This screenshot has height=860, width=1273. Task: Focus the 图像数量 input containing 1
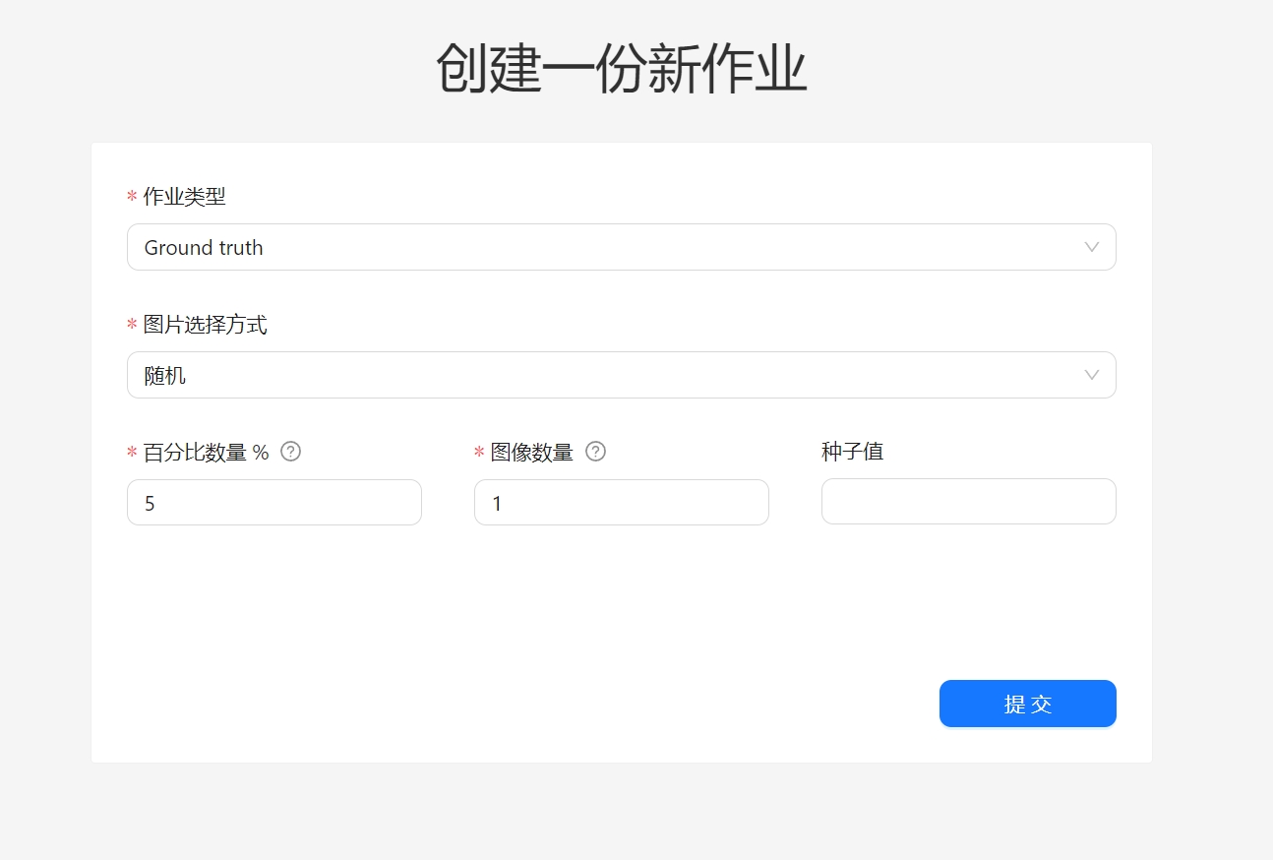(x=621, y=503)
